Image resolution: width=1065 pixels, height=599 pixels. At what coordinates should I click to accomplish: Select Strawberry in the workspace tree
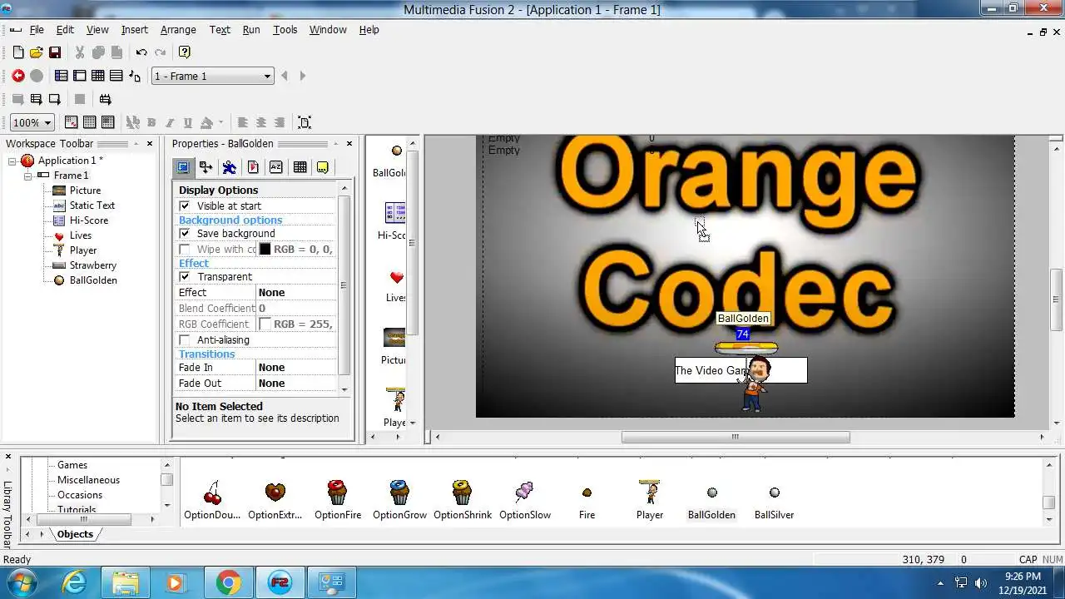click(x=92, y=265)
